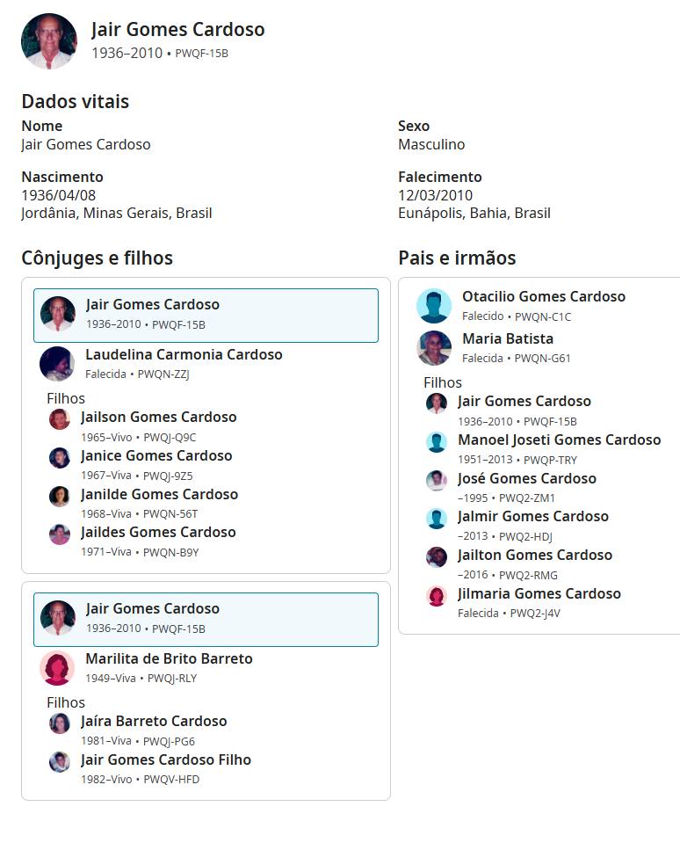Image resolution: width=680 pixels, height=843 pixels.
Task: Click Jaíra Barreto Cardoso's photo icon
Action: pyautogui.click(x=60, y=723)
